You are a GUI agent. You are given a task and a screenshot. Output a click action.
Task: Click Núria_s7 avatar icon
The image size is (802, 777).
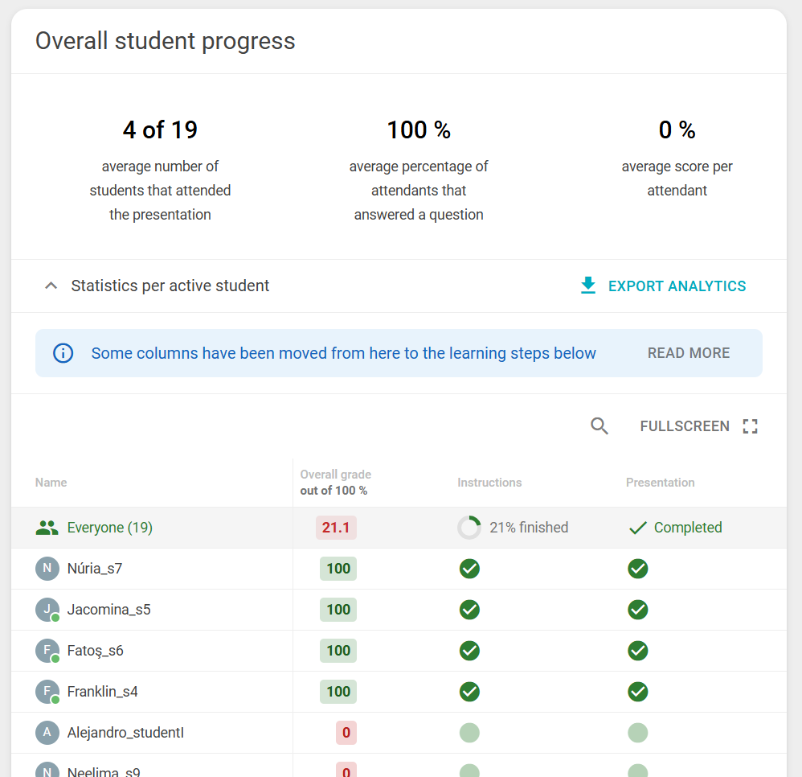point(47,569)
